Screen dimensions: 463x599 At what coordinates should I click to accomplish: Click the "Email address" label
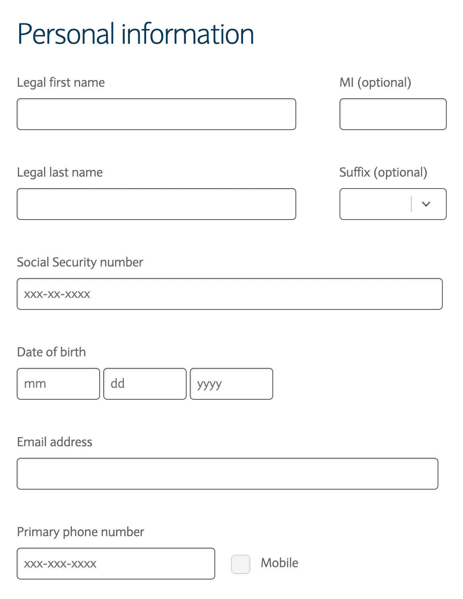tap(54, 442)
